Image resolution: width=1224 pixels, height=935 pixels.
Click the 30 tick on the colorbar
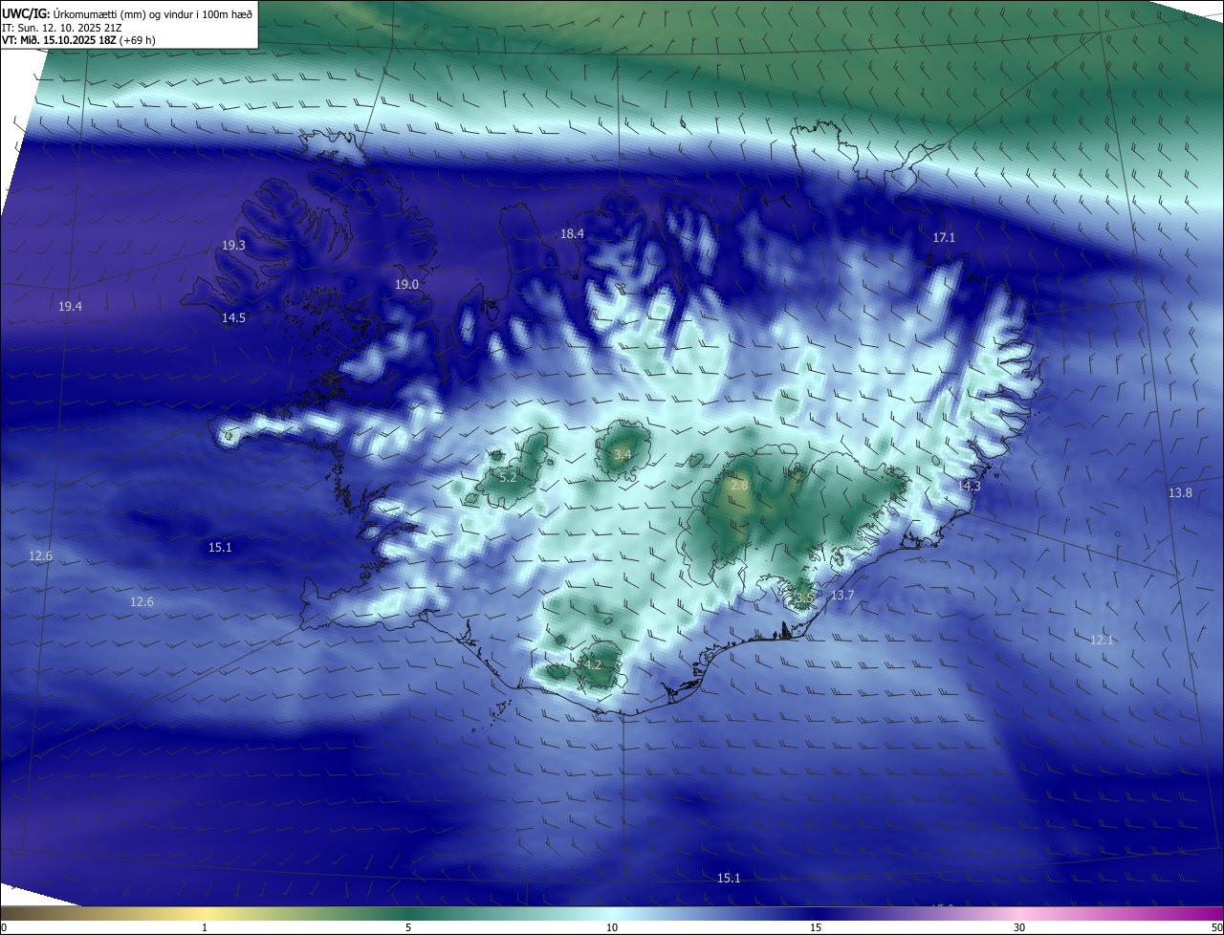coord(1019,927)
